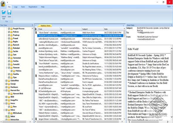This screenshot has height=123, width=173.
Task: Select the Mailbox Items tab
Action: (x=45, y=26)
